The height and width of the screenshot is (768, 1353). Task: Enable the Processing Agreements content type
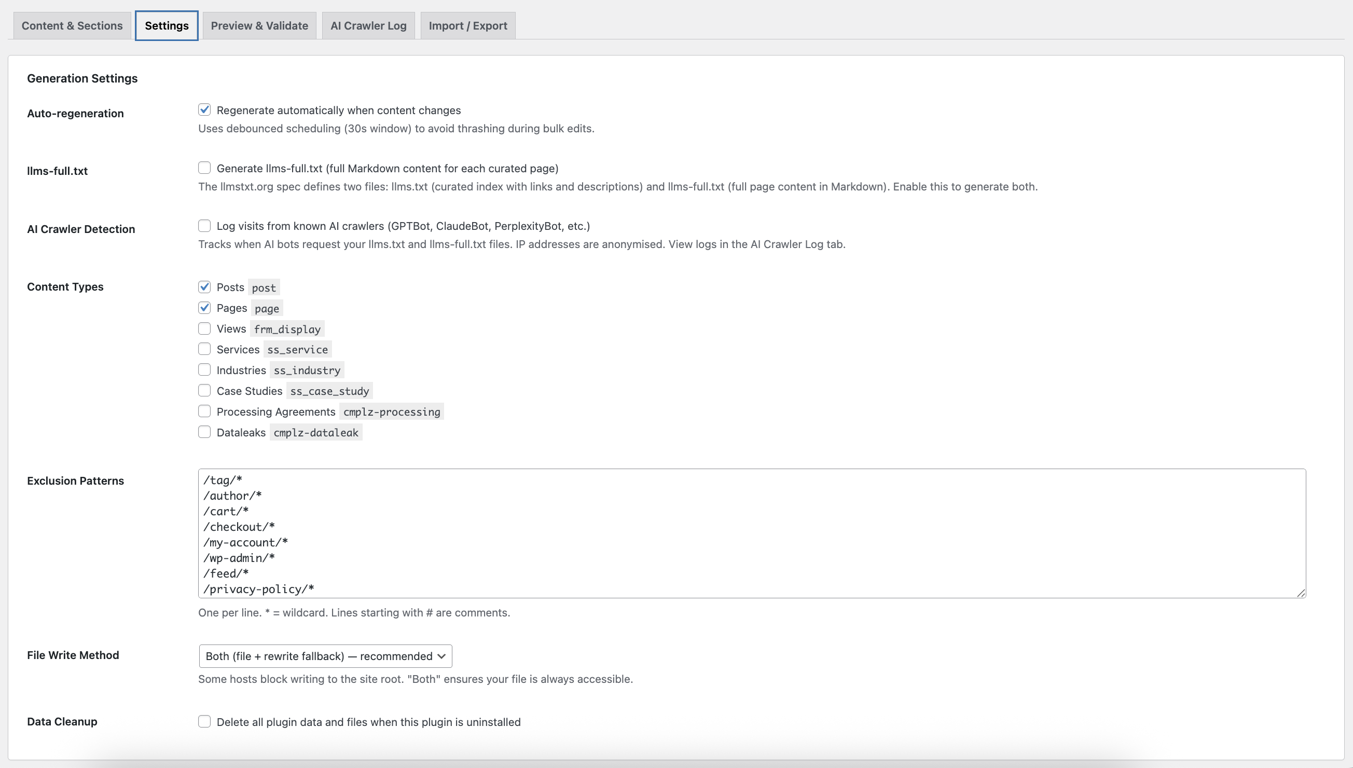click(x=204, y=411)
